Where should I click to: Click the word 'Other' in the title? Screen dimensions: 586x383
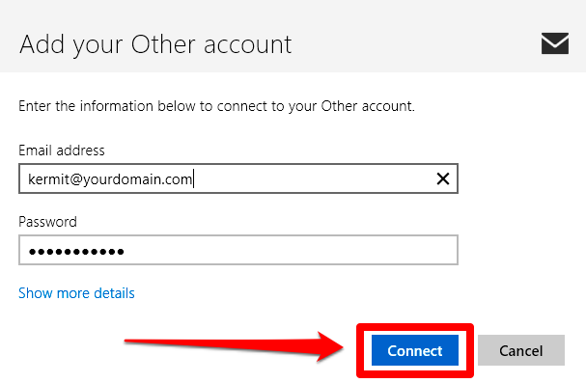click(x=163, y=44)
